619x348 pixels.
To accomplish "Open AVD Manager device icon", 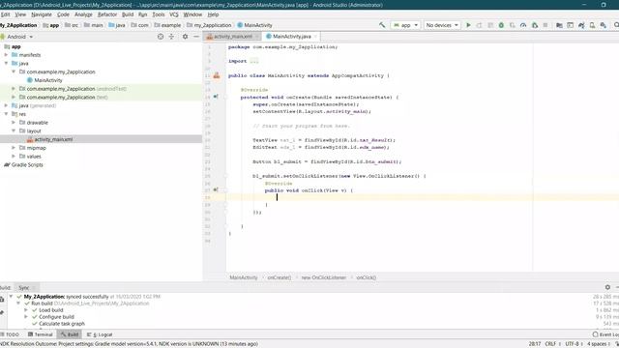I will (592, 25).
